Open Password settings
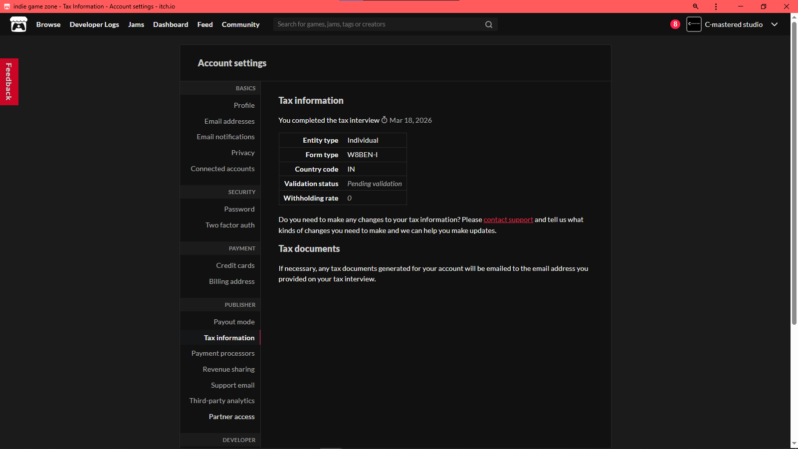Screen dimensions: 798x449 click(239, 209)
